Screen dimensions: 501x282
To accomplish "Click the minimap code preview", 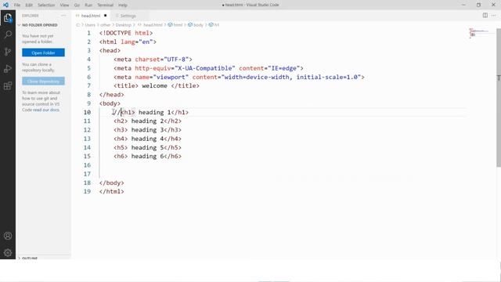I will pos(479,33).
